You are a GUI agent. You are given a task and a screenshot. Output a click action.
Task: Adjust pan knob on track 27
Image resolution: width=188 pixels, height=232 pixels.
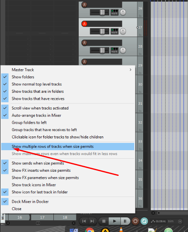click(123, 31)
